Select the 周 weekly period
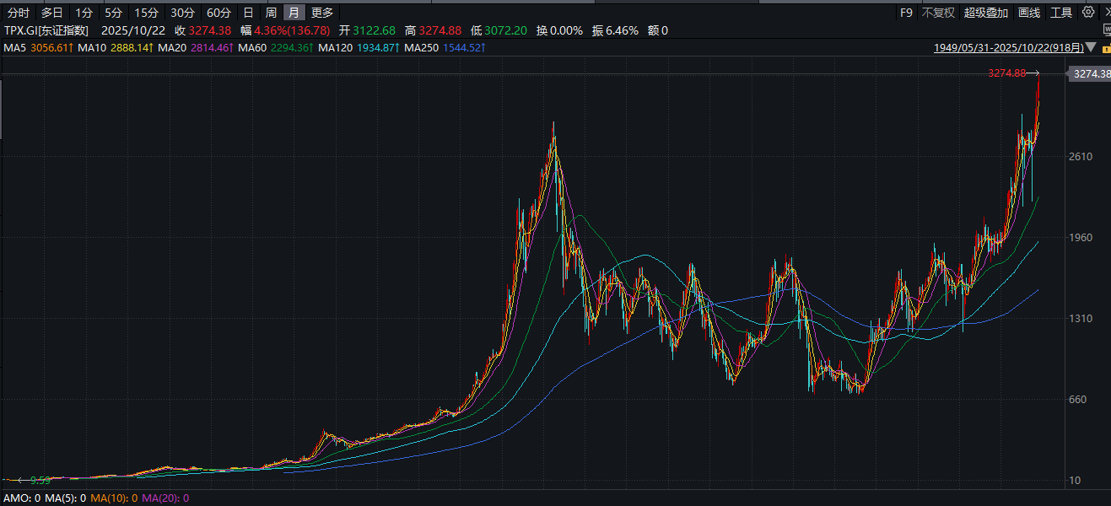 click(x=270, y=13)
